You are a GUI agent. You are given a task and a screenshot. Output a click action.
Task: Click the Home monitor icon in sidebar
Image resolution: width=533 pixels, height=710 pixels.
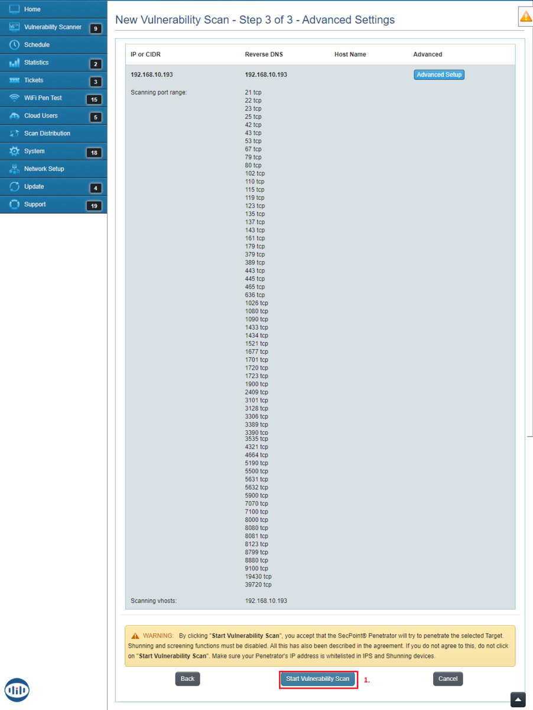15,9
